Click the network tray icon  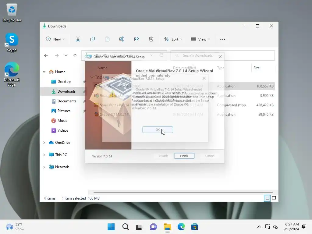click(268, 227)
